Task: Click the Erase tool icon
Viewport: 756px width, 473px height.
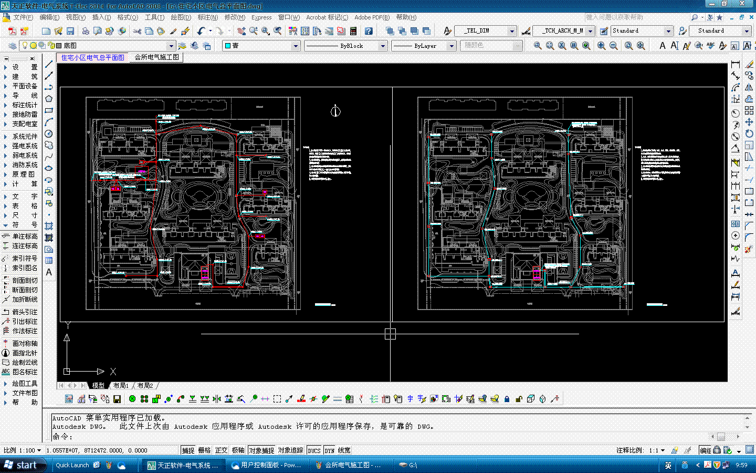Action: click(749, 64)
